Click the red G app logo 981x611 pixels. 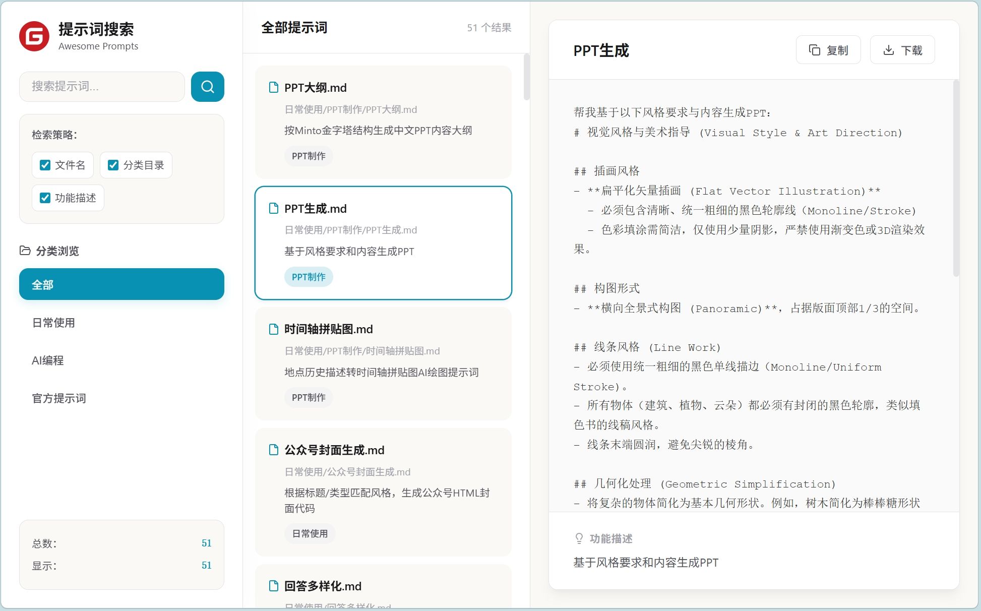pos(34,36)
